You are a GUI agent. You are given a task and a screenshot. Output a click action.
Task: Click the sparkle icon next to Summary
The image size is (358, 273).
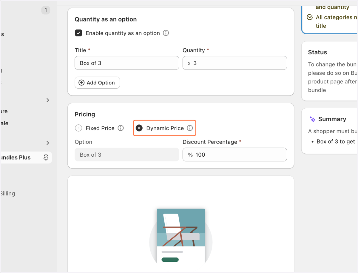tap(312, 119)
